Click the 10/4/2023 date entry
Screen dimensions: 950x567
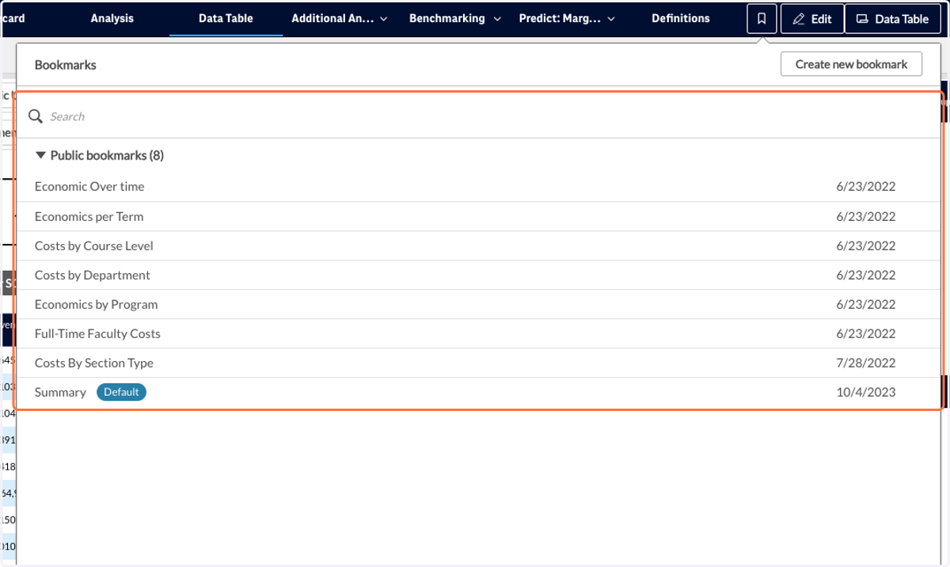[866, 392]
